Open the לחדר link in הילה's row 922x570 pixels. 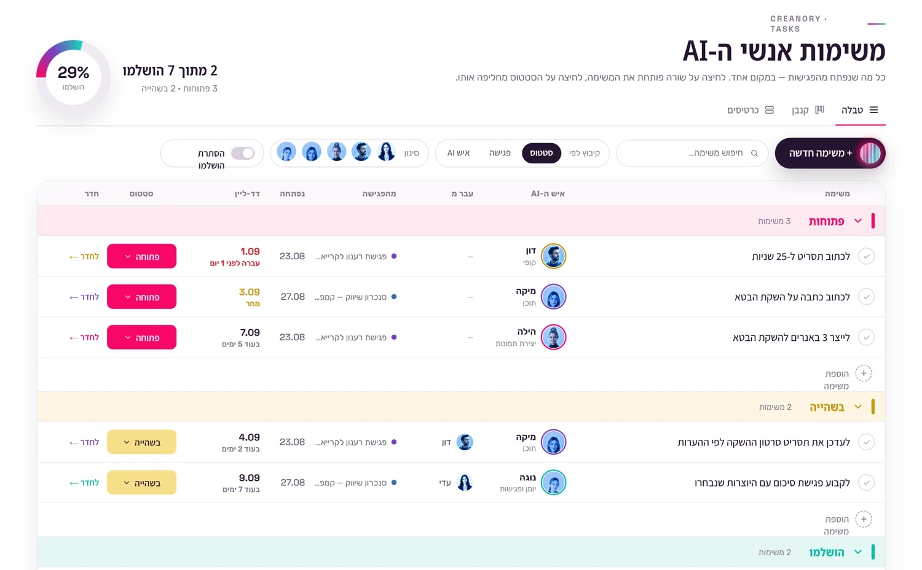(84, 338)
